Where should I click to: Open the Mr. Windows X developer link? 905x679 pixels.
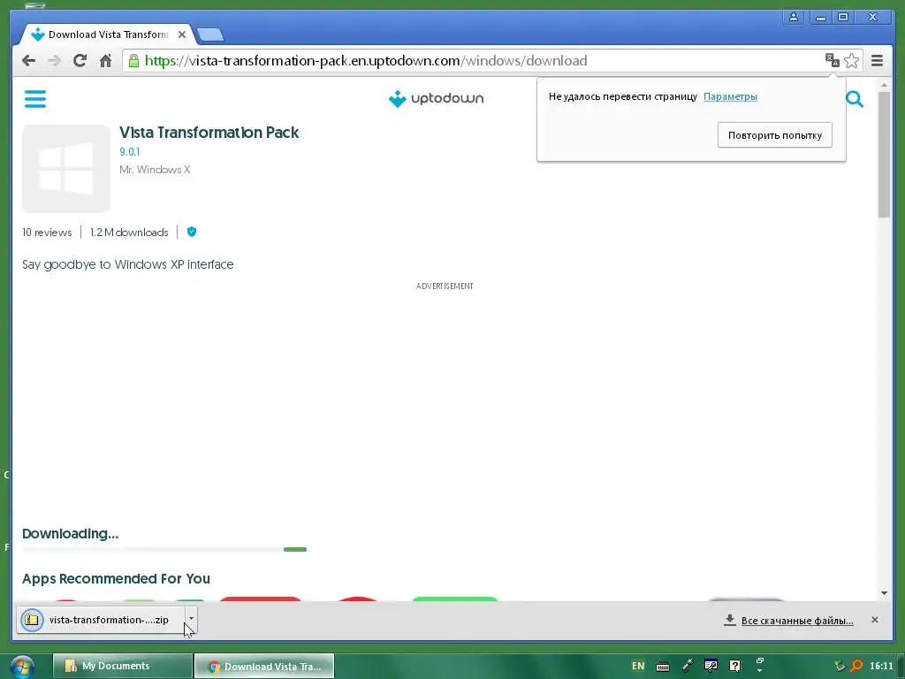click(x=155, y=170)
